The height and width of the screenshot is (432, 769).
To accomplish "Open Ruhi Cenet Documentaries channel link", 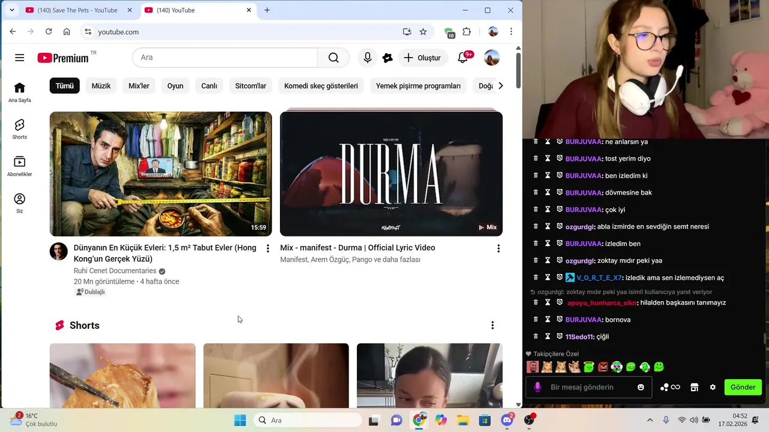I will point(115,271).
